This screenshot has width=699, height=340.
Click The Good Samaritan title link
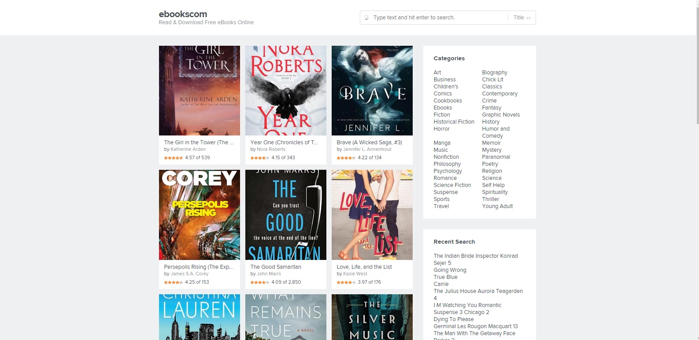coord(276,267)
